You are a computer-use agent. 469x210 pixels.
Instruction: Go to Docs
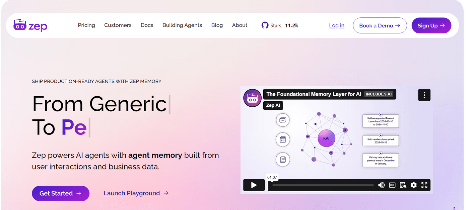tap(147, 25)
